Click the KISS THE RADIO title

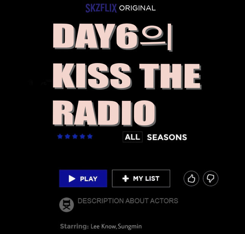pyautogui.click(x=127, y=95)
